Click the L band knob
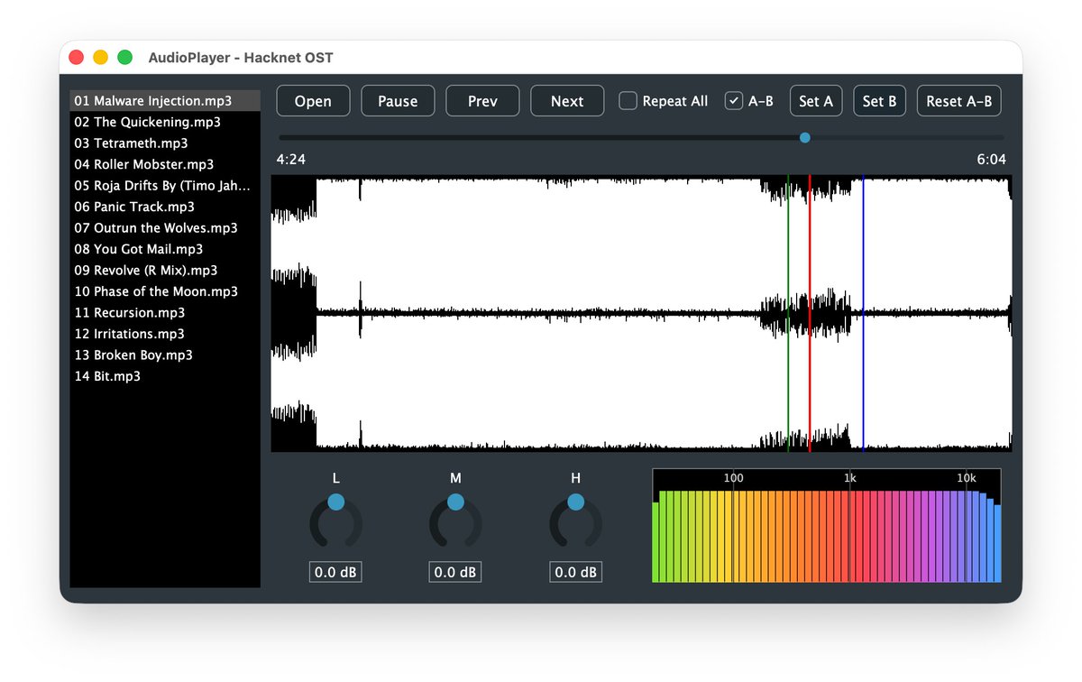The width and height of the screenshot is (1082, 682). [335, 522]
